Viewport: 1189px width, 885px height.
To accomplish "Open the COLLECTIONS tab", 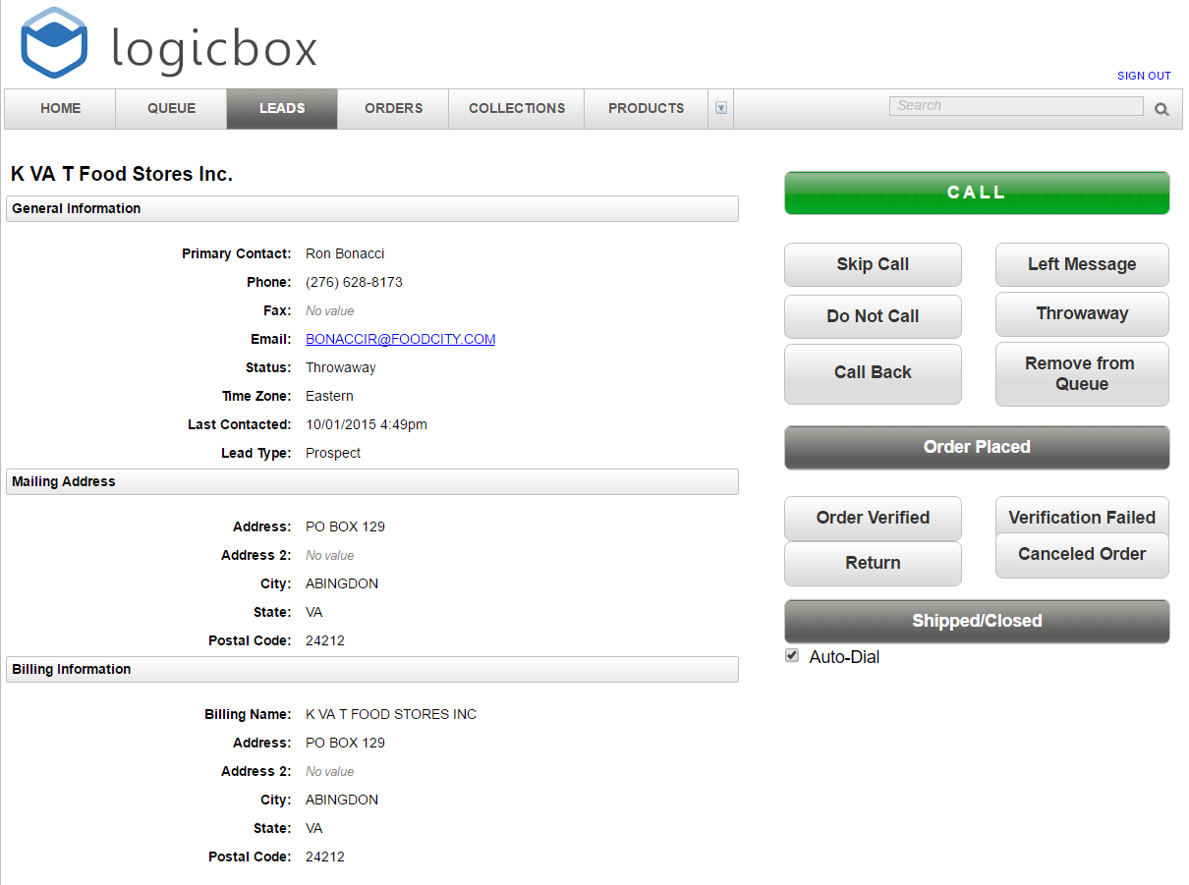I will click(x=517, y=108).
